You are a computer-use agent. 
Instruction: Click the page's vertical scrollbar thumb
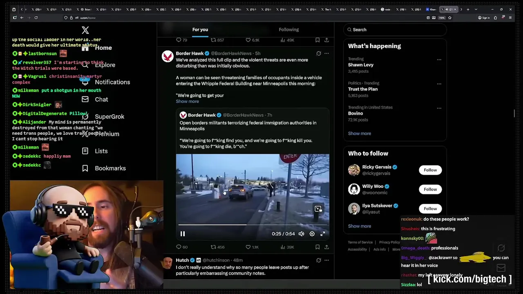pos(514,113)
